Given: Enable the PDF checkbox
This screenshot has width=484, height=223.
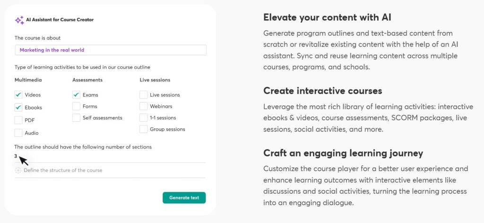Looking at the screenshot, I should click(x=18, y=120).
